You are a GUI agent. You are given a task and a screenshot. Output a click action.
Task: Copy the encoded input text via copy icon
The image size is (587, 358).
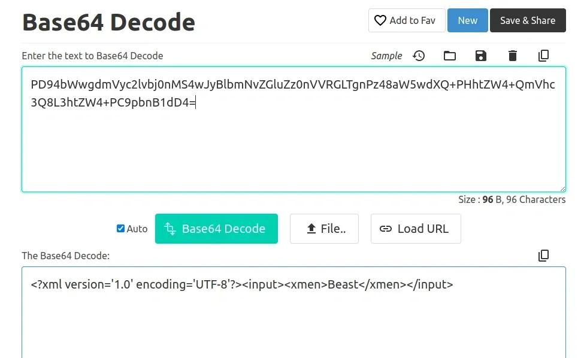(x=543, y=56)
